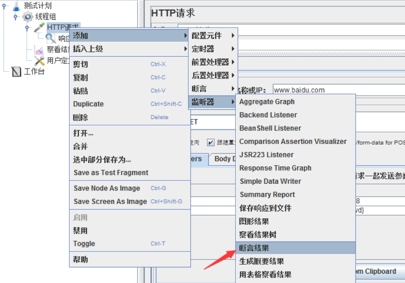405x283 pixels.
Task: Choose Save as Test Fragment
Action: click(x=130, y=173)
